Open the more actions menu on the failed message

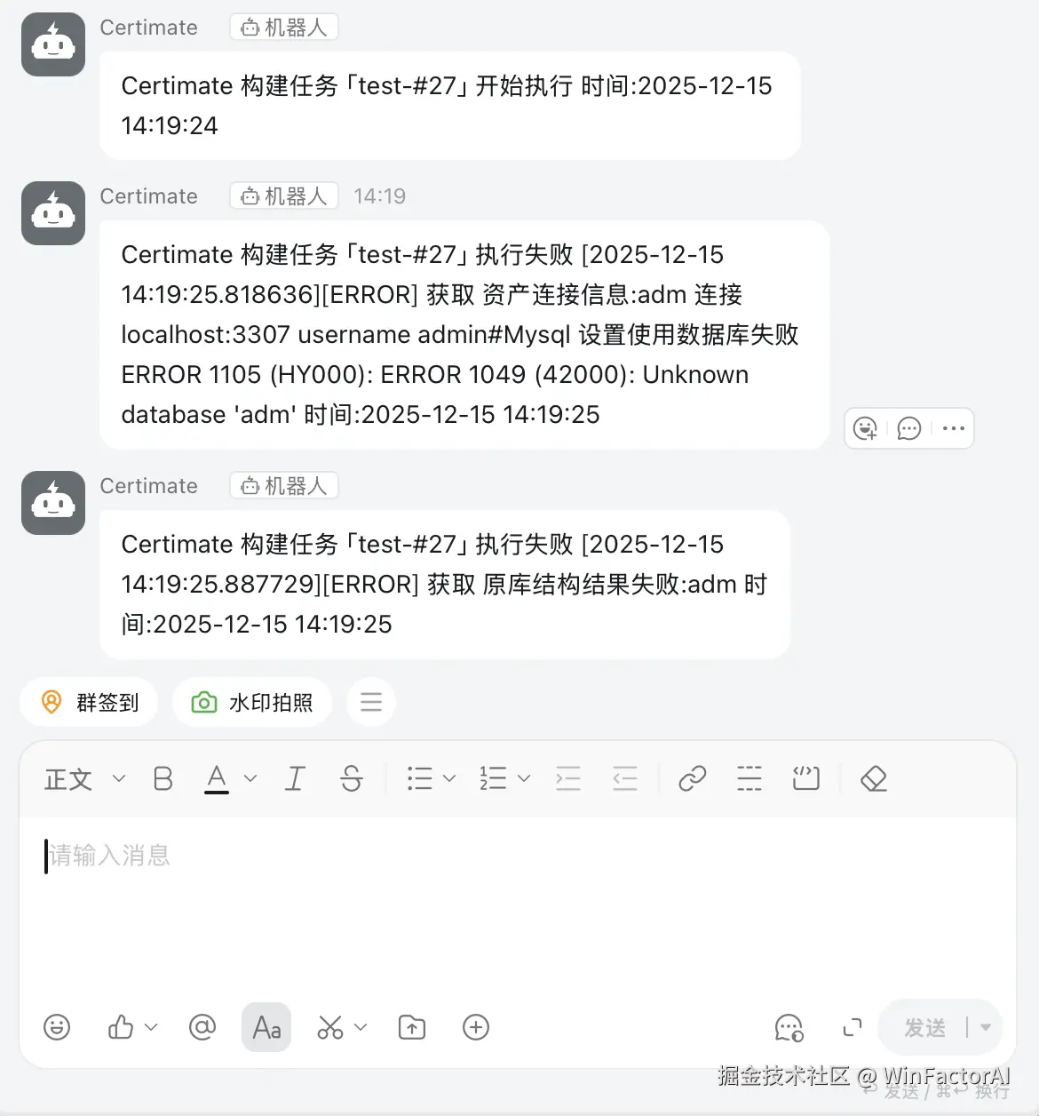953,428
